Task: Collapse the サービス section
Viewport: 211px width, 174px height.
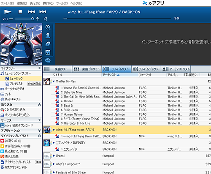Action: pos(40,120)
